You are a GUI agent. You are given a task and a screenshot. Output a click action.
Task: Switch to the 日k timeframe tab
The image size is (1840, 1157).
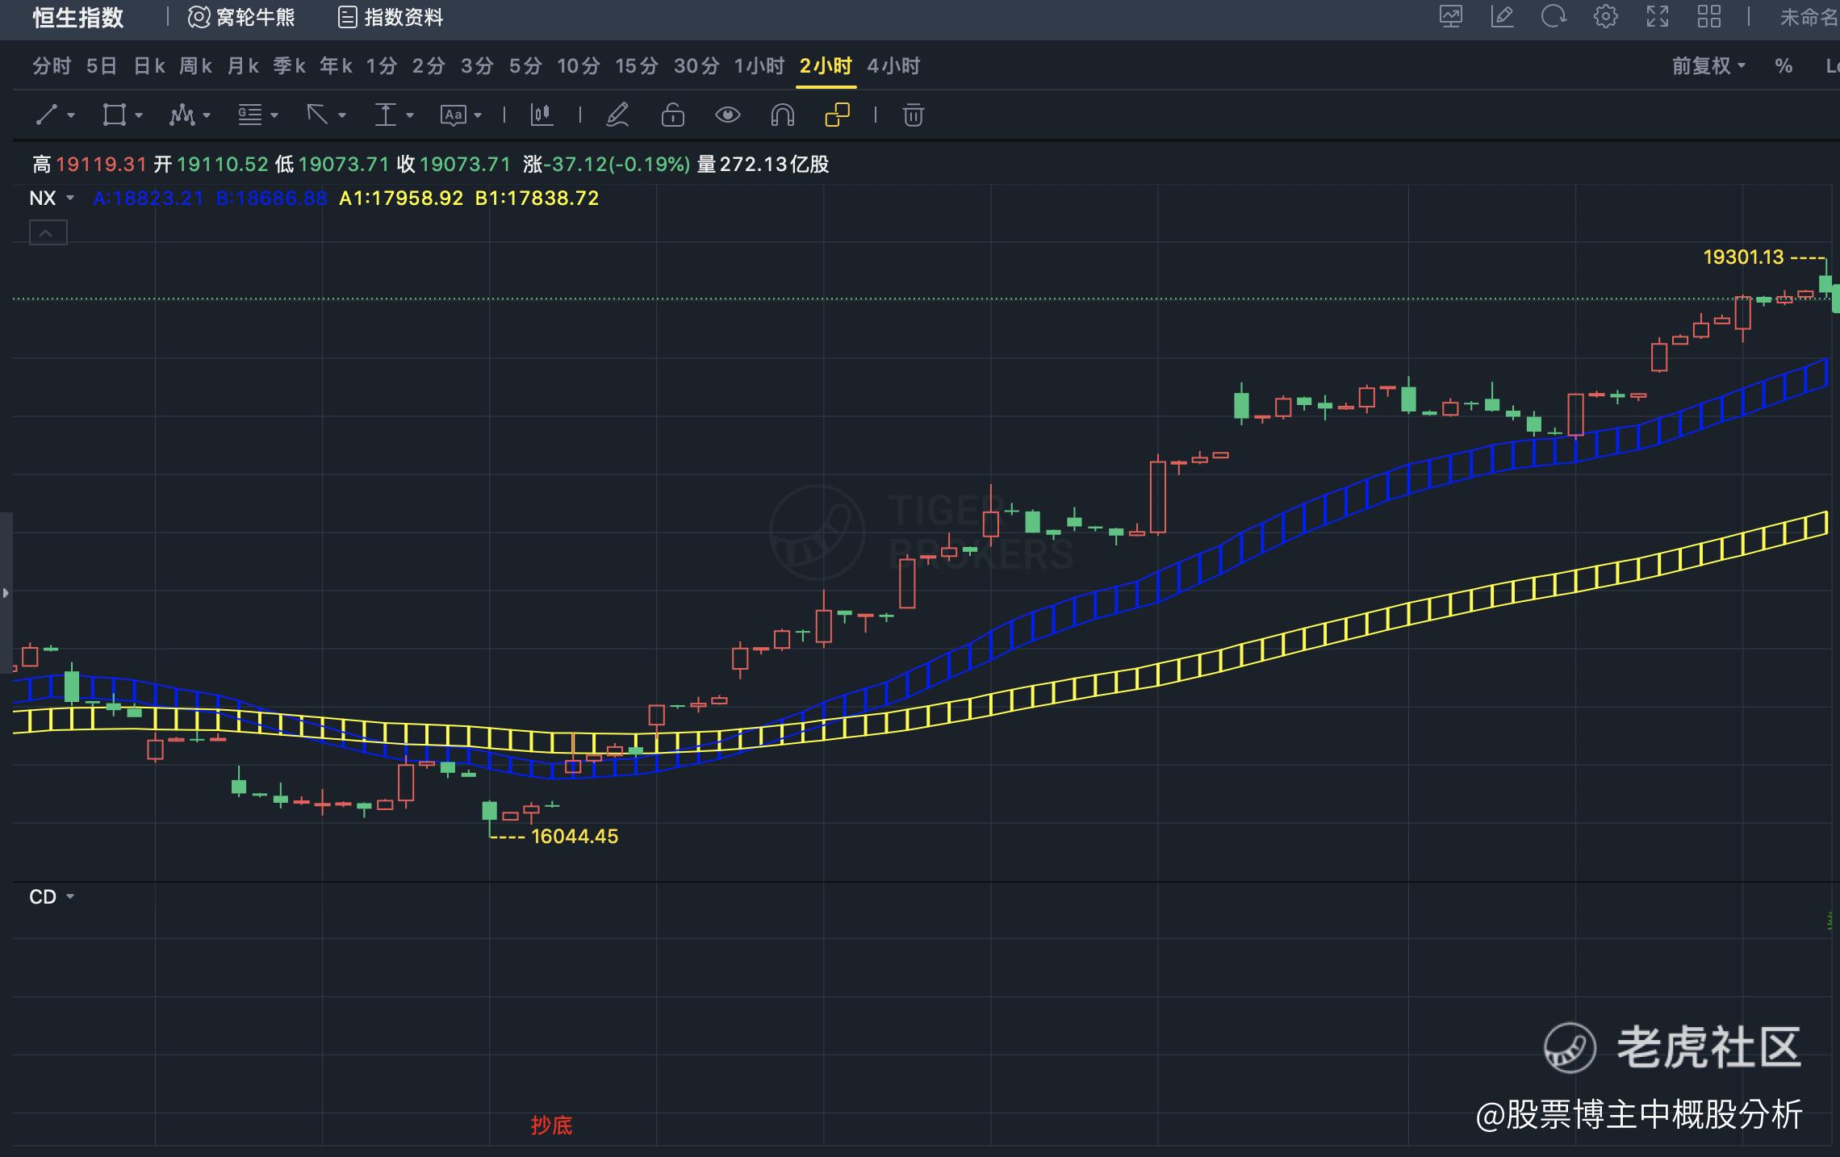149,66
